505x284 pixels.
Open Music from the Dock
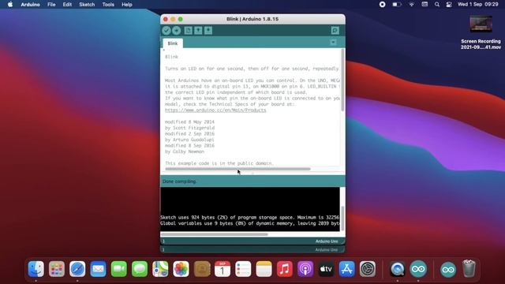click(285, 268)
